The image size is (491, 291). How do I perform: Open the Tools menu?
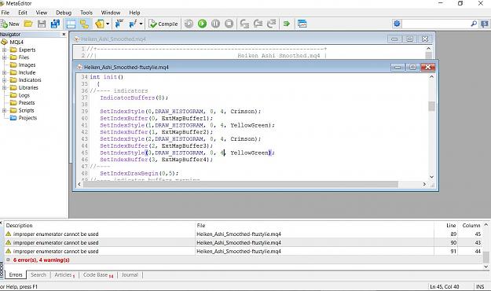pyautogui.click(x=86, y=13)
